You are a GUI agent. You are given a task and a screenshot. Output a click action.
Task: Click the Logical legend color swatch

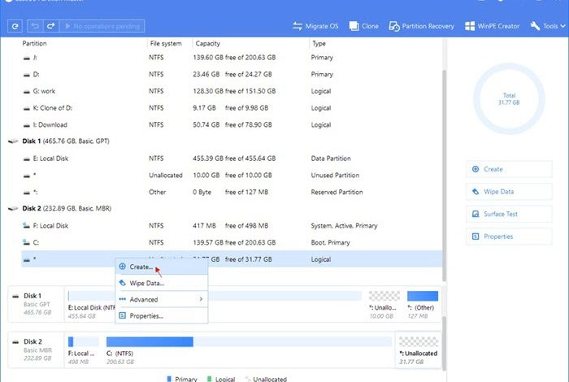(x=209, y=379)
